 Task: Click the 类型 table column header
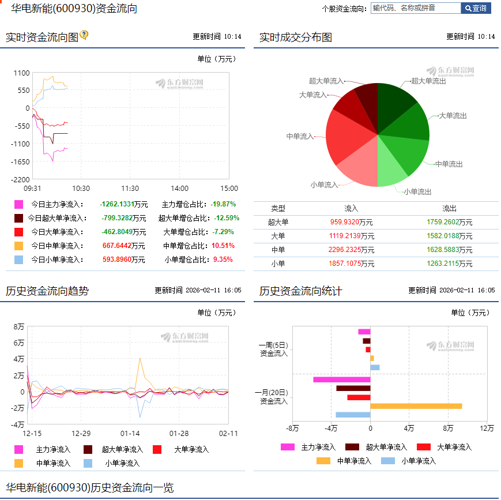point(278,208)
